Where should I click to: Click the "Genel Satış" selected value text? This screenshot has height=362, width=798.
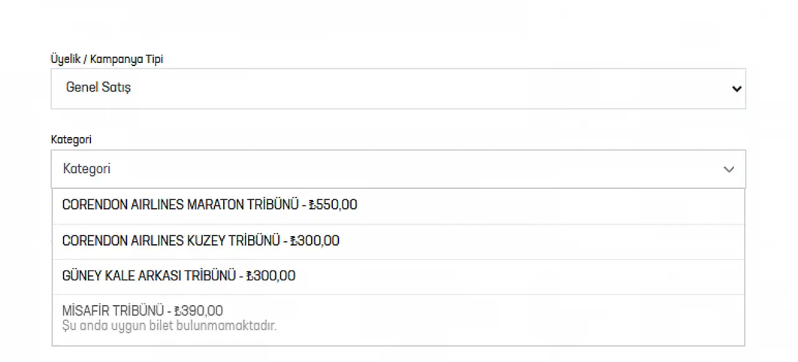pyautogui.click(x=99, y=88)
